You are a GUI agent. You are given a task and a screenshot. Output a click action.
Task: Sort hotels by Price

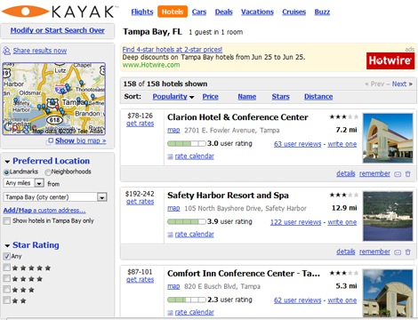tap(210, 97)
